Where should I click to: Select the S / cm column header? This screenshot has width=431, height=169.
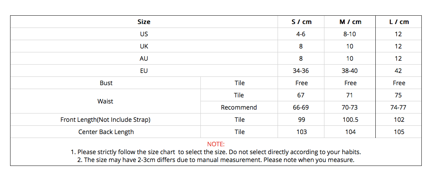pyautogui.click(x=301, y=22)
